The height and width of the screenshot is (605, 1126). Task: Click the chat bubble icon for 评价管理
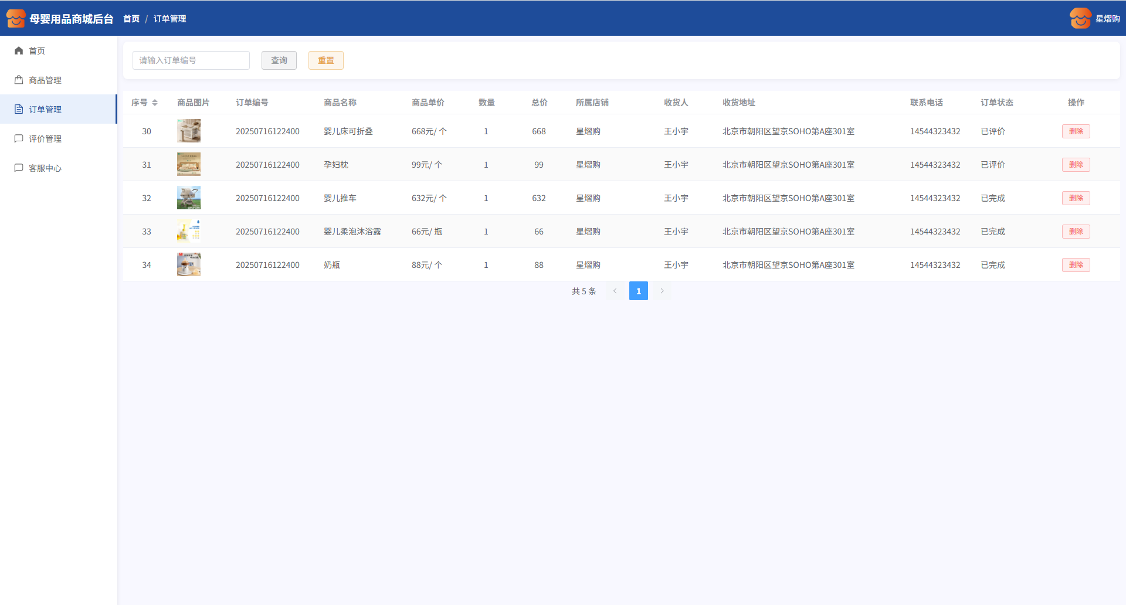pos(19,139)
